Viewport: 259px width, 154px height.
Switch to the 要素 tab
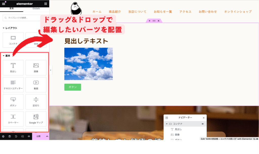coord(12,9)
